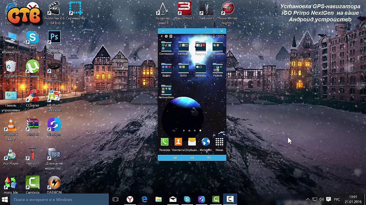Select the Skype desktop shortcut
Image resolution: width=366 pixels, height=205 pixels.
(x=33, y=40)
